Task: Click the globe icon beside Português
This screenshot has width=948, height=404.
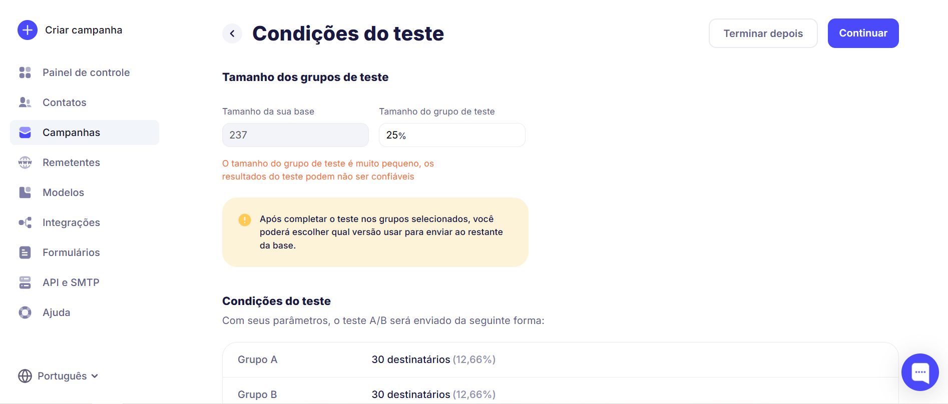Action: (x=25, y=376)
